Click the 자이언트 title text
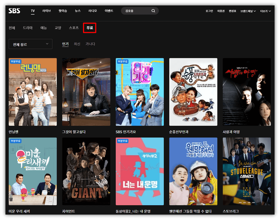 tap(69, 211)
